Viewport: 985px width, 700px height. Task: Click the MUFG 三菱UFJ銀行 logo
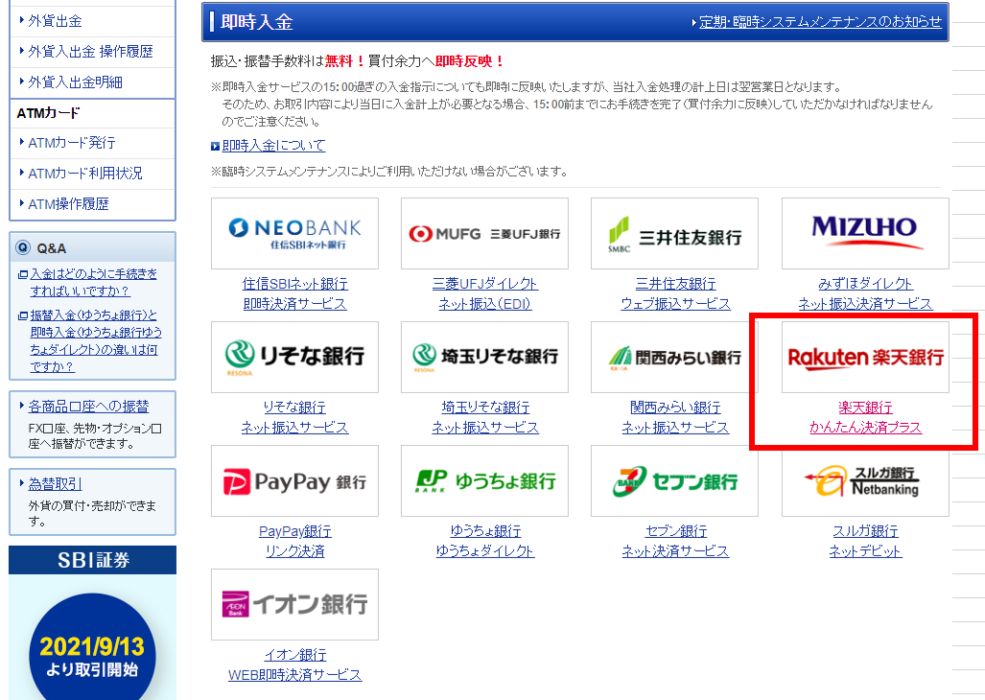click(484, 234)
